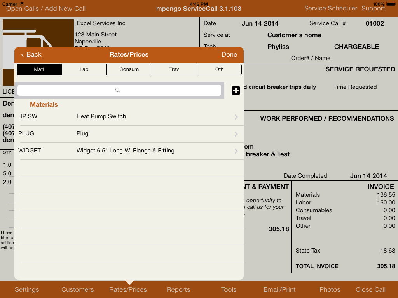
Task: Switch to the Lab segment
Action: coord(84,69)
